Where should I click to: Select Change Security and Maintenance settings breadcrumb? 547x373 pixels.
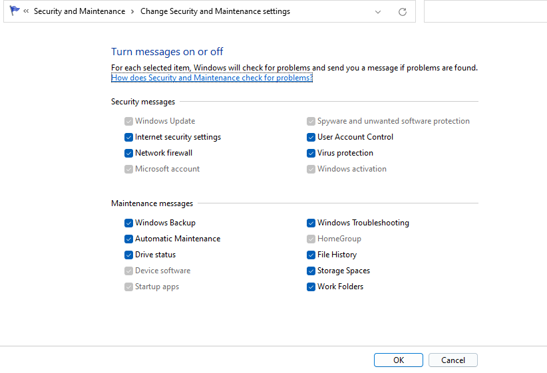tap(215, 11)
